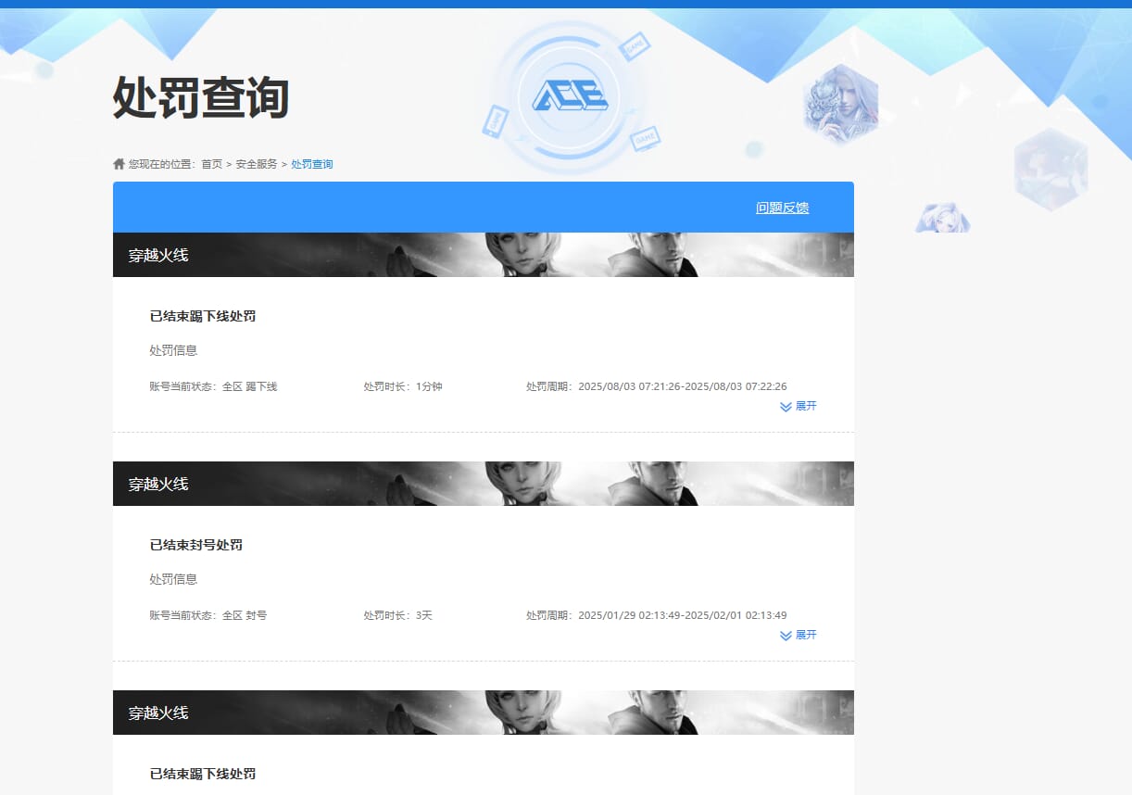Select text 处罚时长：1分钟

[x=403, y=386]
